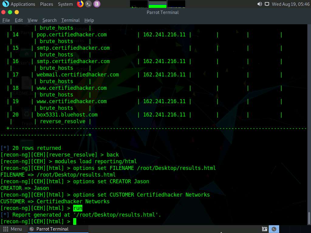
Task: Open the Edit menu
Action: (x=19, y=20)
